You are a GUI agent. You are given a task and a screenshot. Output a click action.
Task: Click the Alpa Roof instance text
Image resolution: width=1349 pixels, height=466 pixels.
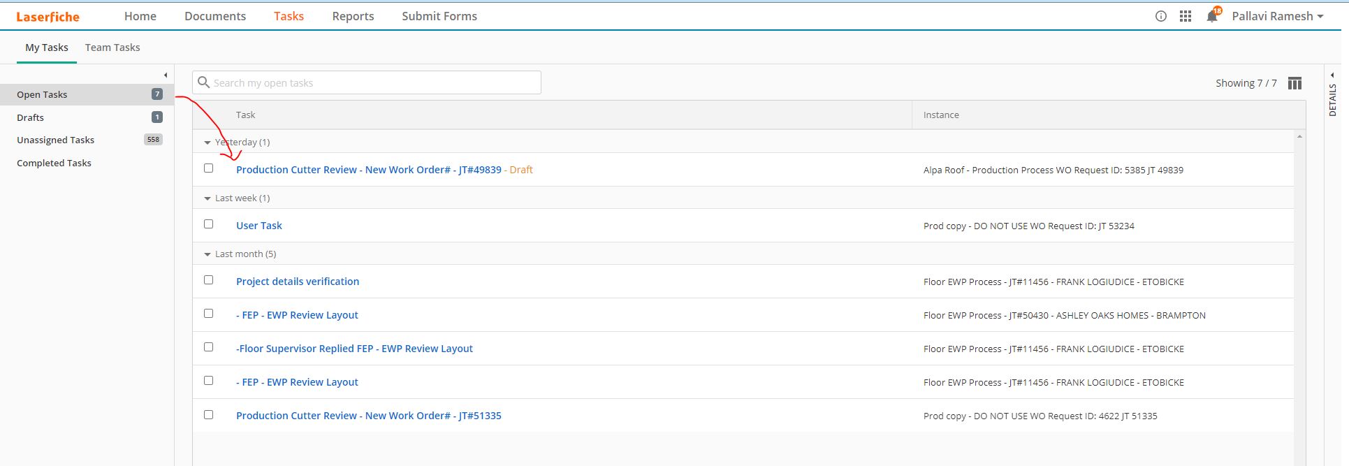tap(1053, 170)
